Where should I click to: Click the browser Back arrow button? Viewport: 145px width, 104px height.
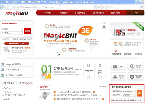click(2, 7)
